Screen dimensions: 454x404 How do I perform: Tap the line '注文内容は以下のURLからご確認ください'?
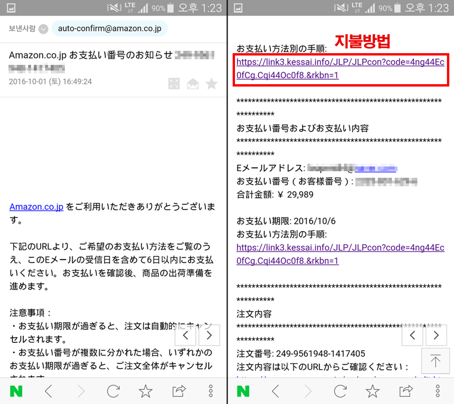pyautogui.click(x=322, y=367)
